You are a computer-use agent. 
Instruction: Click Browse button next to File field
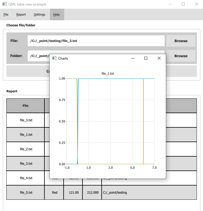(x=181, y=41)
